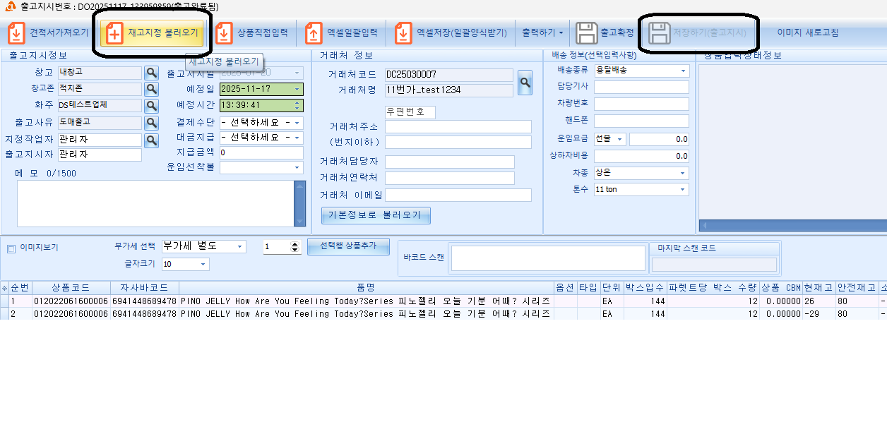
Task: Click the 엑셀저장(일괄양식받기) download icon
Action: [x=403, y=33]
